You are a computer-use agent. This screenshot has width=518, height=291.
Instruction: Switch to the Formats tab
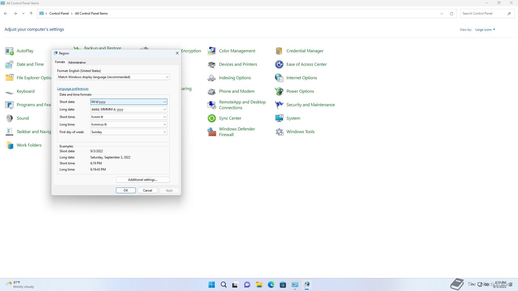coord(60,62)
